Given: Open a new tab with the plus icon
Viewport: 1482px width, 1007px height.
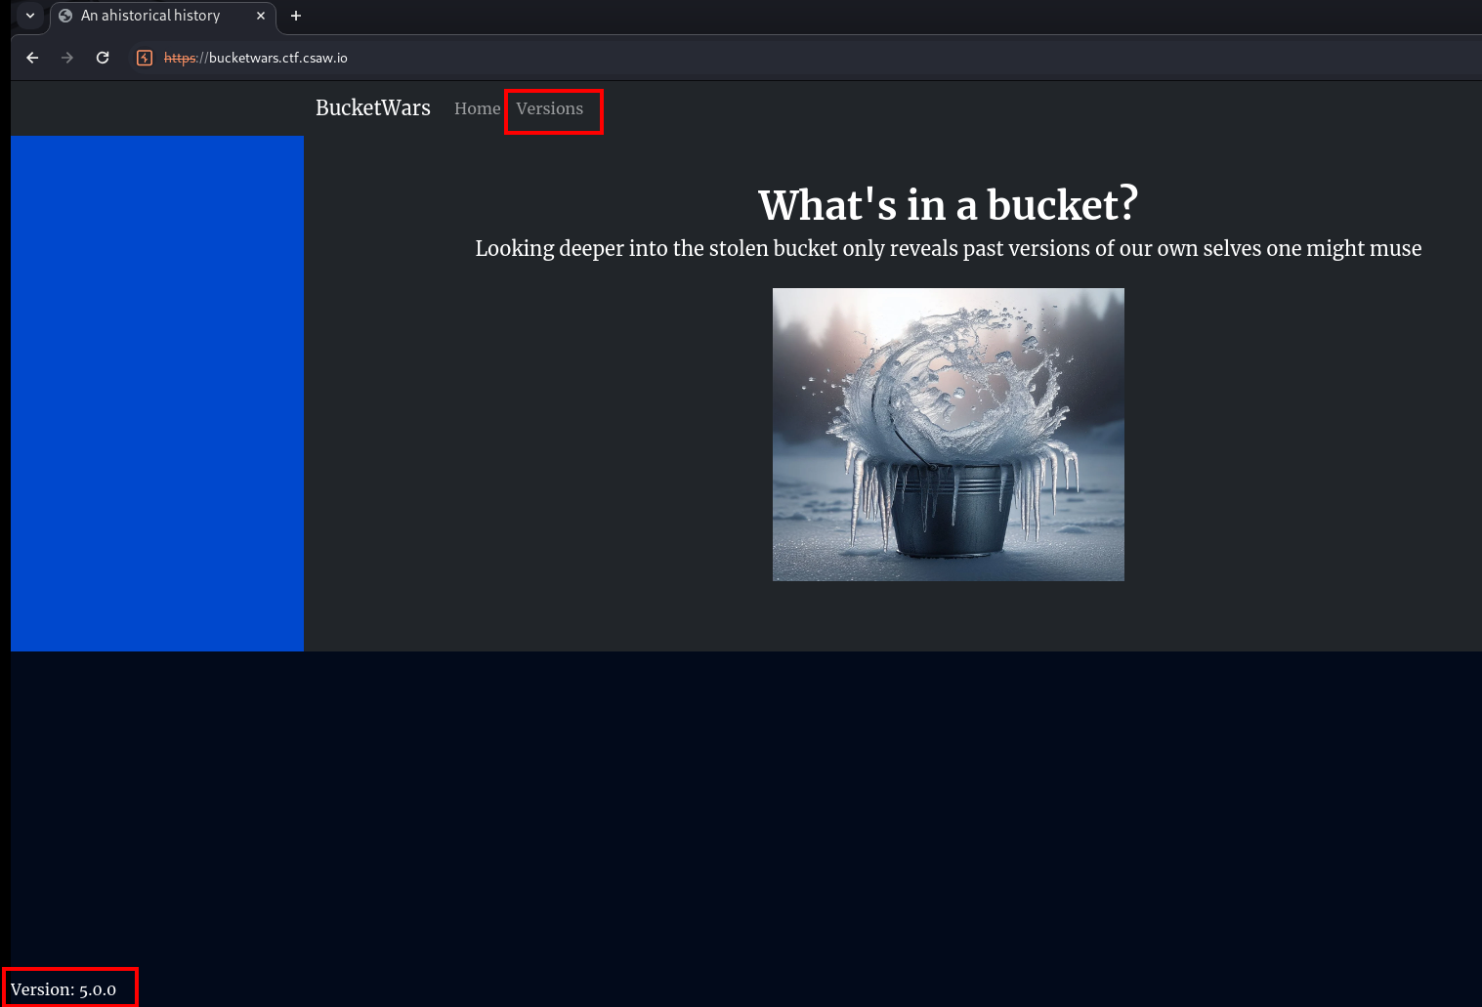Looking at the screenshot, I should coord(296,16).
